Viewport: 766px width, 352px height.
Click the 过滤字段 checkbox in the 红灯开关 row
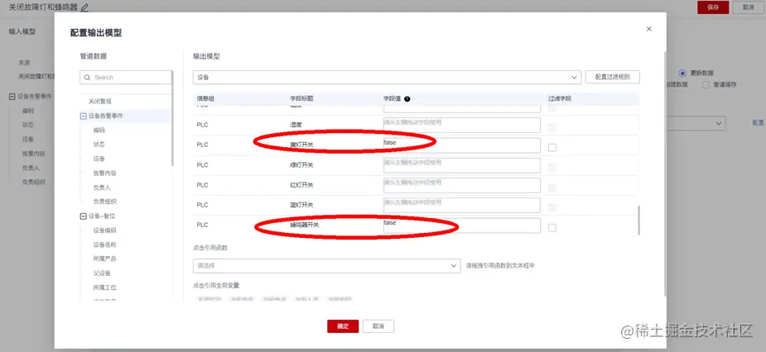pos(552,188)
